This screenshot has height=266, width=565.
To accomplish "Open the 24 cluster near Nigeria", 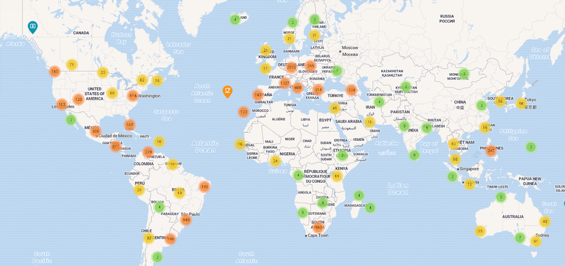I will point(275,161).
